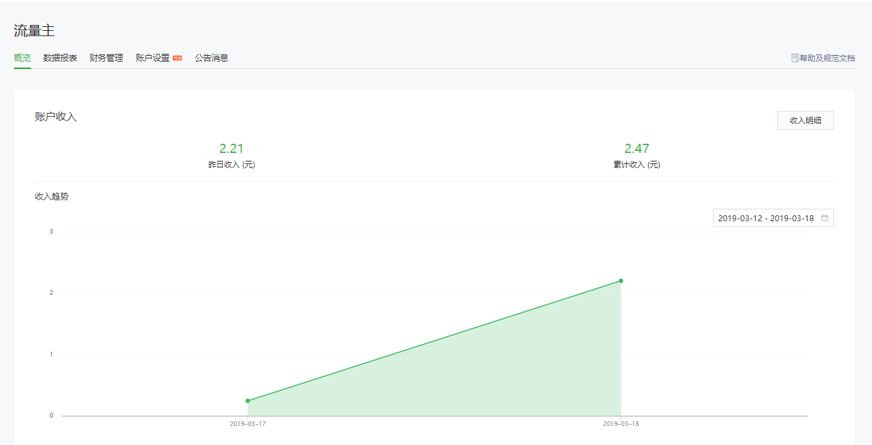Click the document icon beside 帮助及规范文档
The height and width of the screenshot is (445, 872).
[795, 58]
